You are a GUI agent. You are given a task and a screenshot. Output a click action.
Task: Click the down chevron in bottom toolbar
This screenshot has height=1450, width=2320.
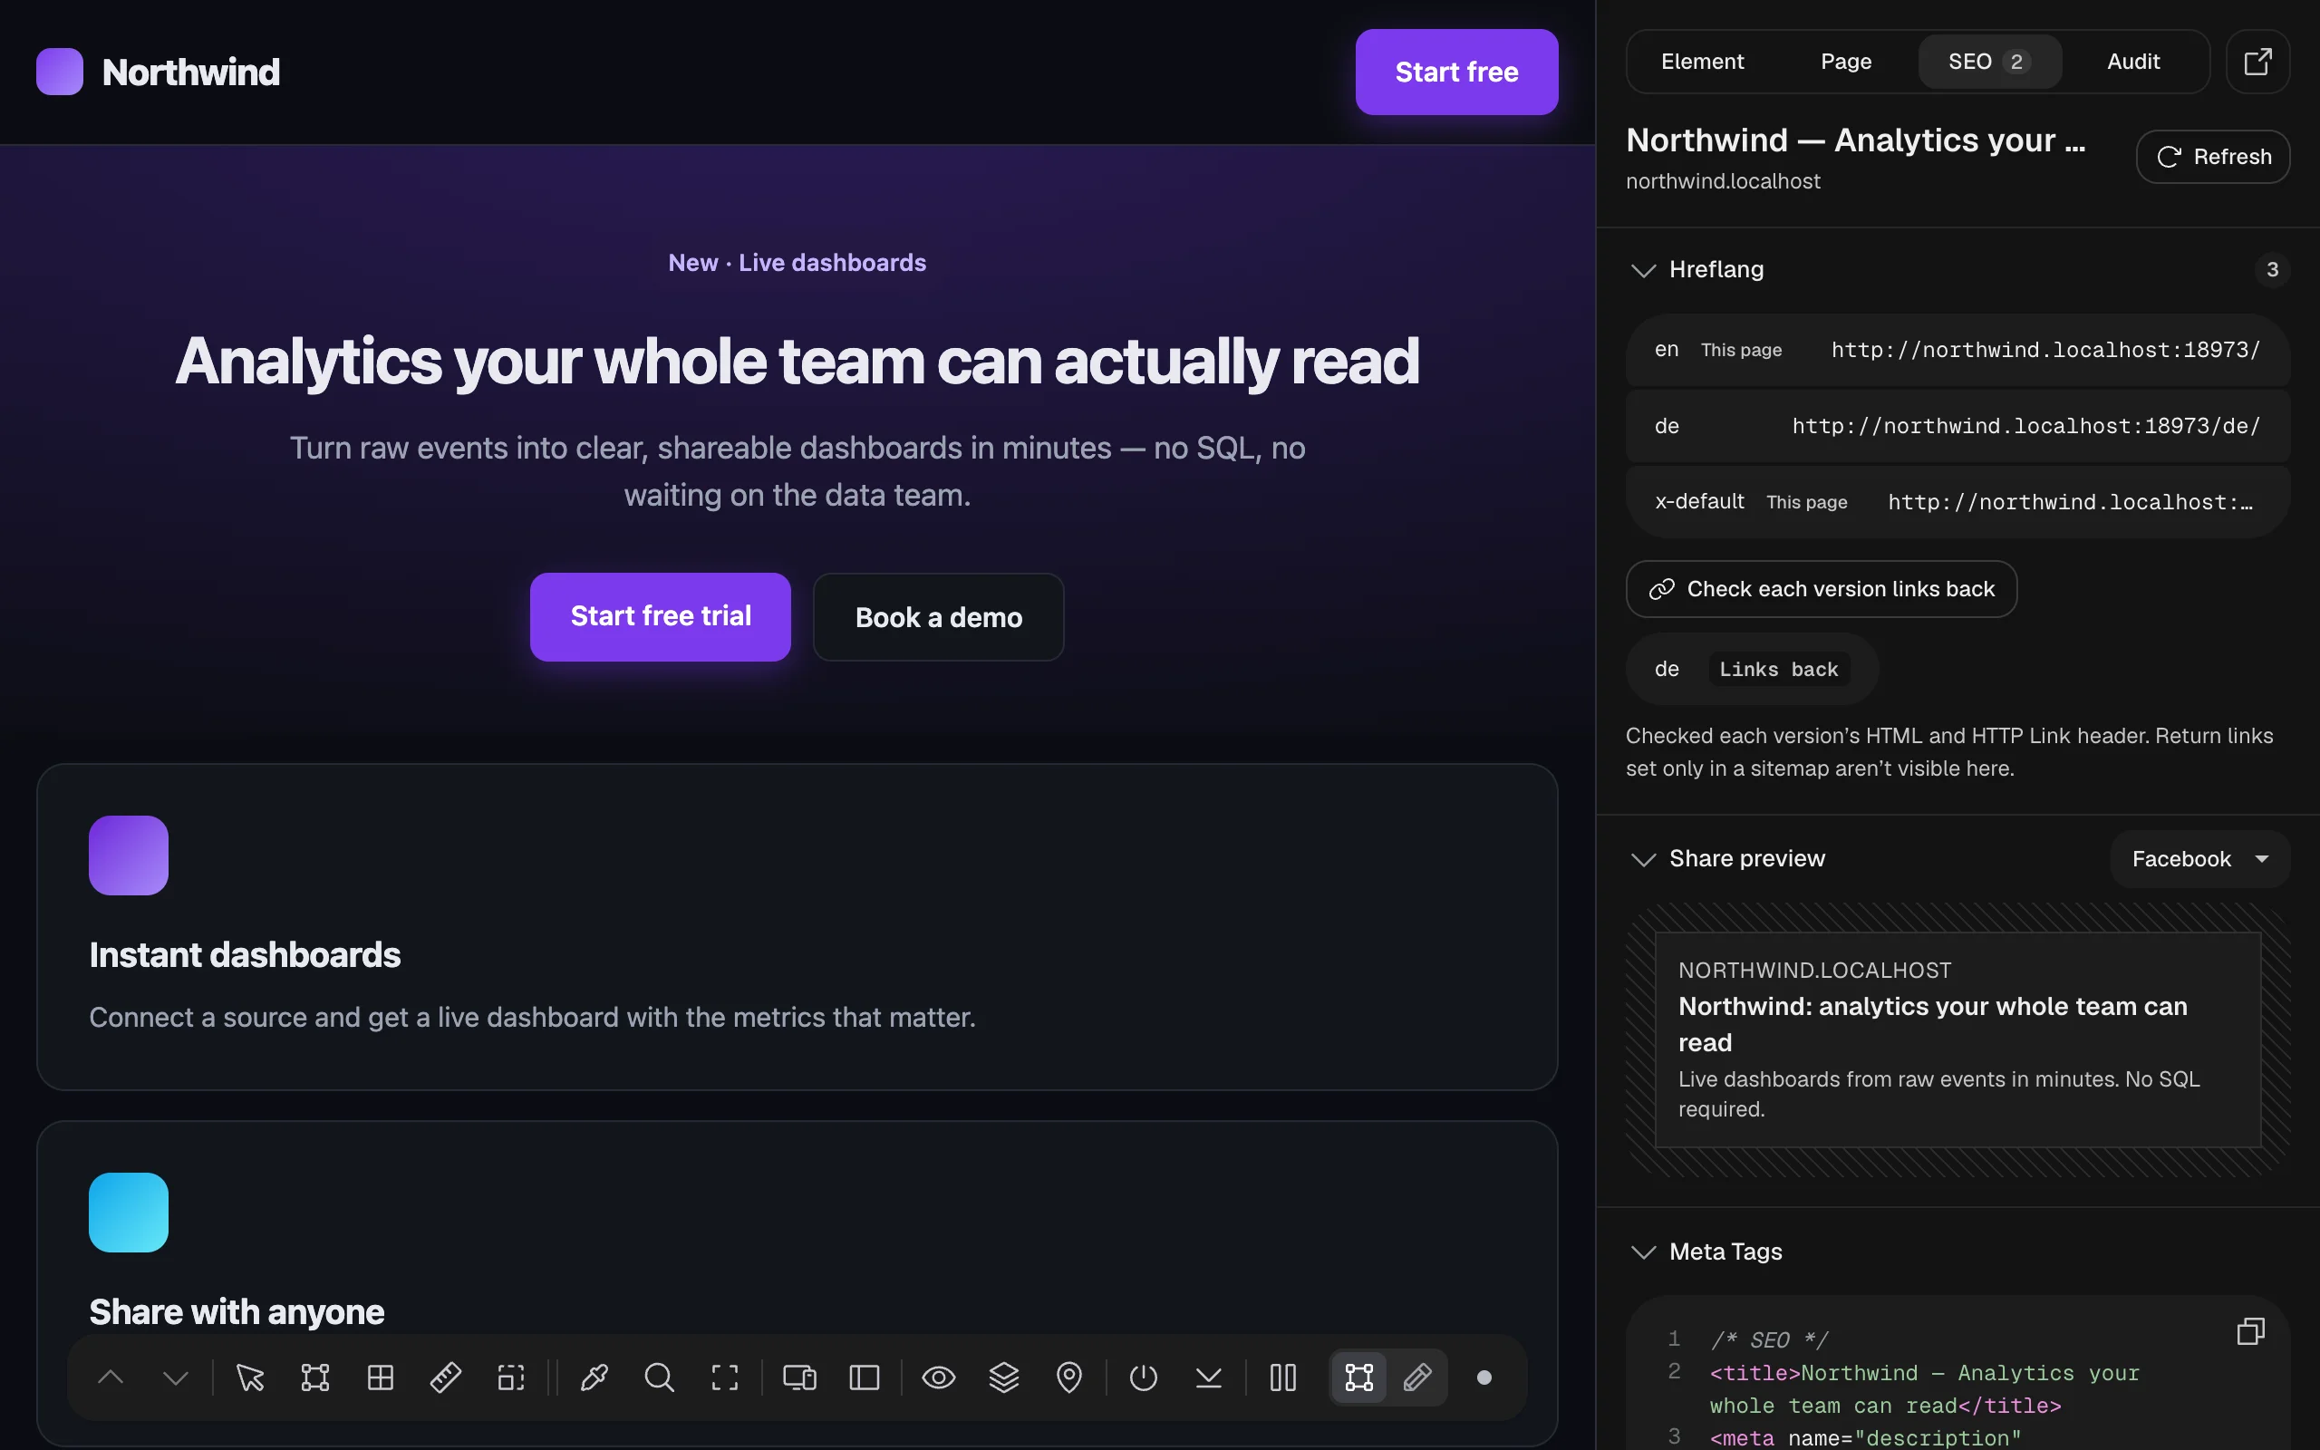tap(177, 1378)
